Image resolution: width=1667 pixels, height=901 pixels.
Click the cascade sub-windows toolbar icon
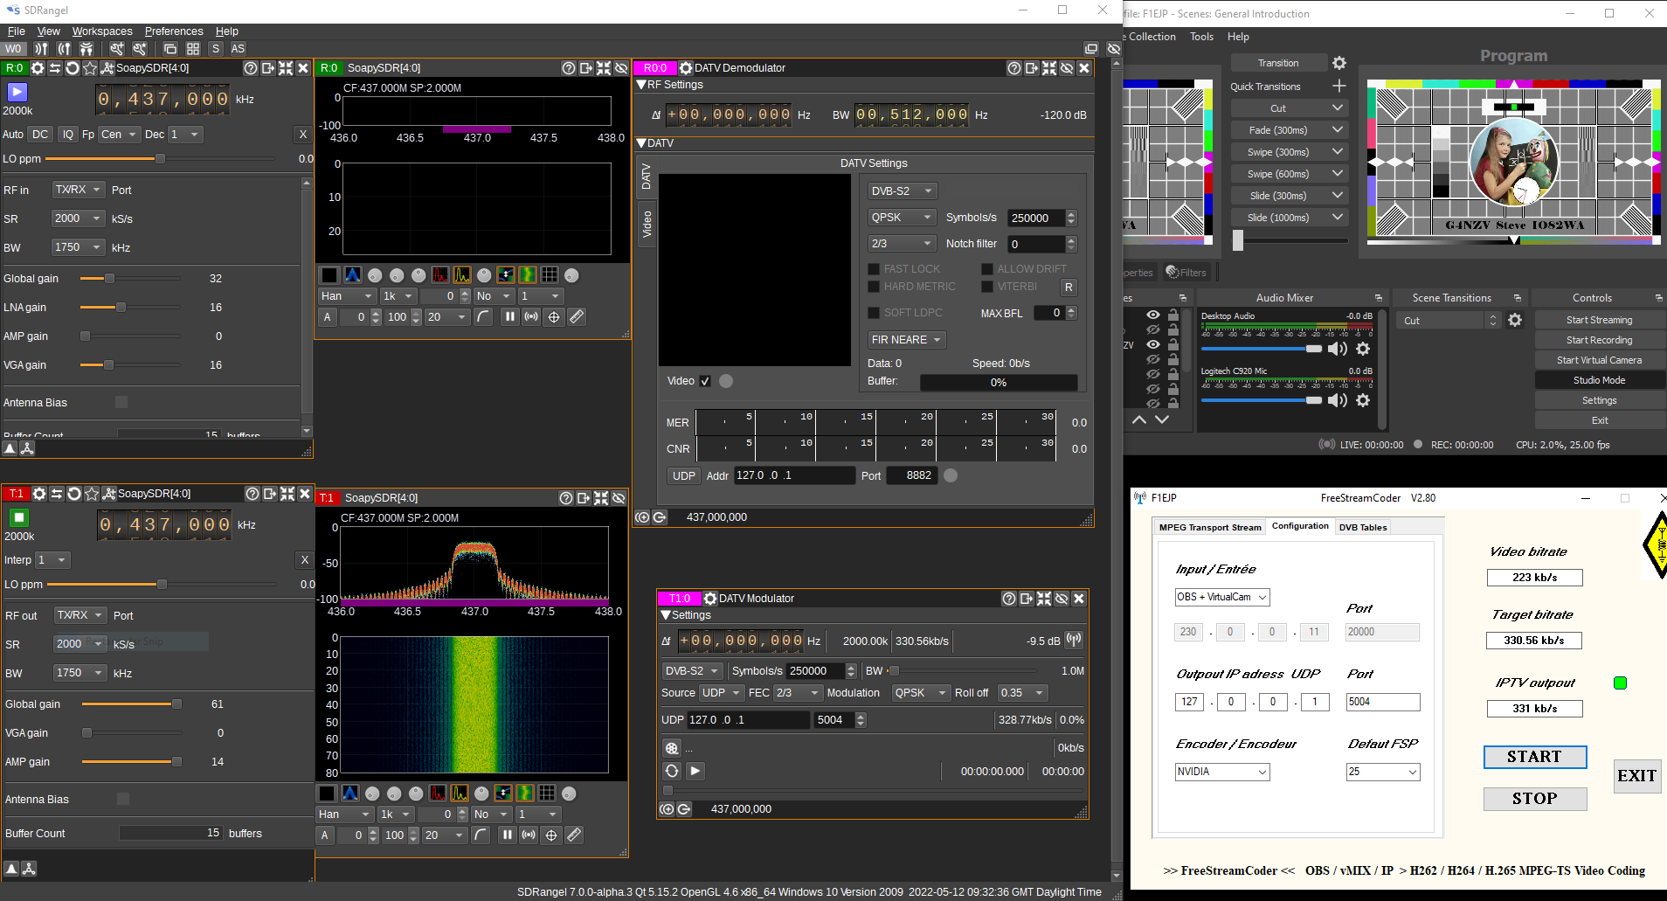coord(170,49)
